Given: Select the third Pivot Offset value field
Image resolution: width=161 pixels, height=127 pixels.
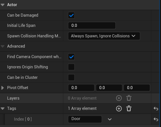Looking at the screenshot, I should pyautogui.click(x=137, y=88).
